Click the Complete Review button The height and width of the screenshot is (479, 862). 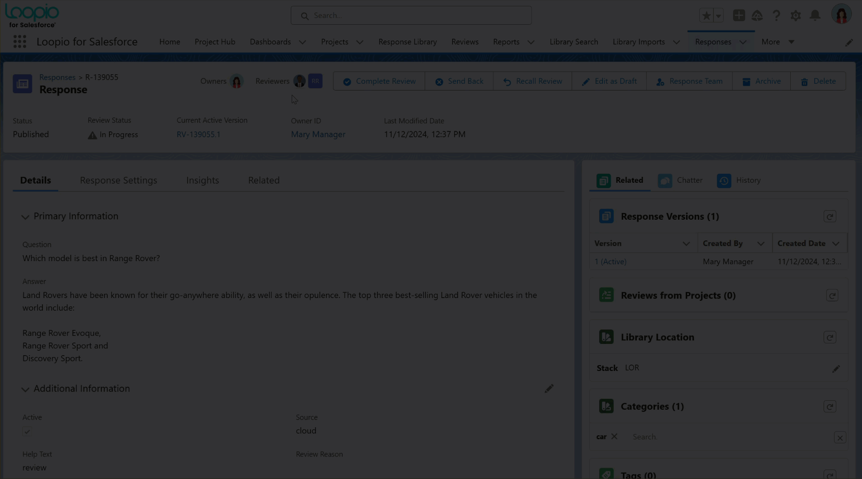pos(379,81)
